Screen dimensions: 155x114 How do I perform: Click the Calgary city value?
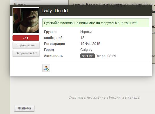[86, 50]
